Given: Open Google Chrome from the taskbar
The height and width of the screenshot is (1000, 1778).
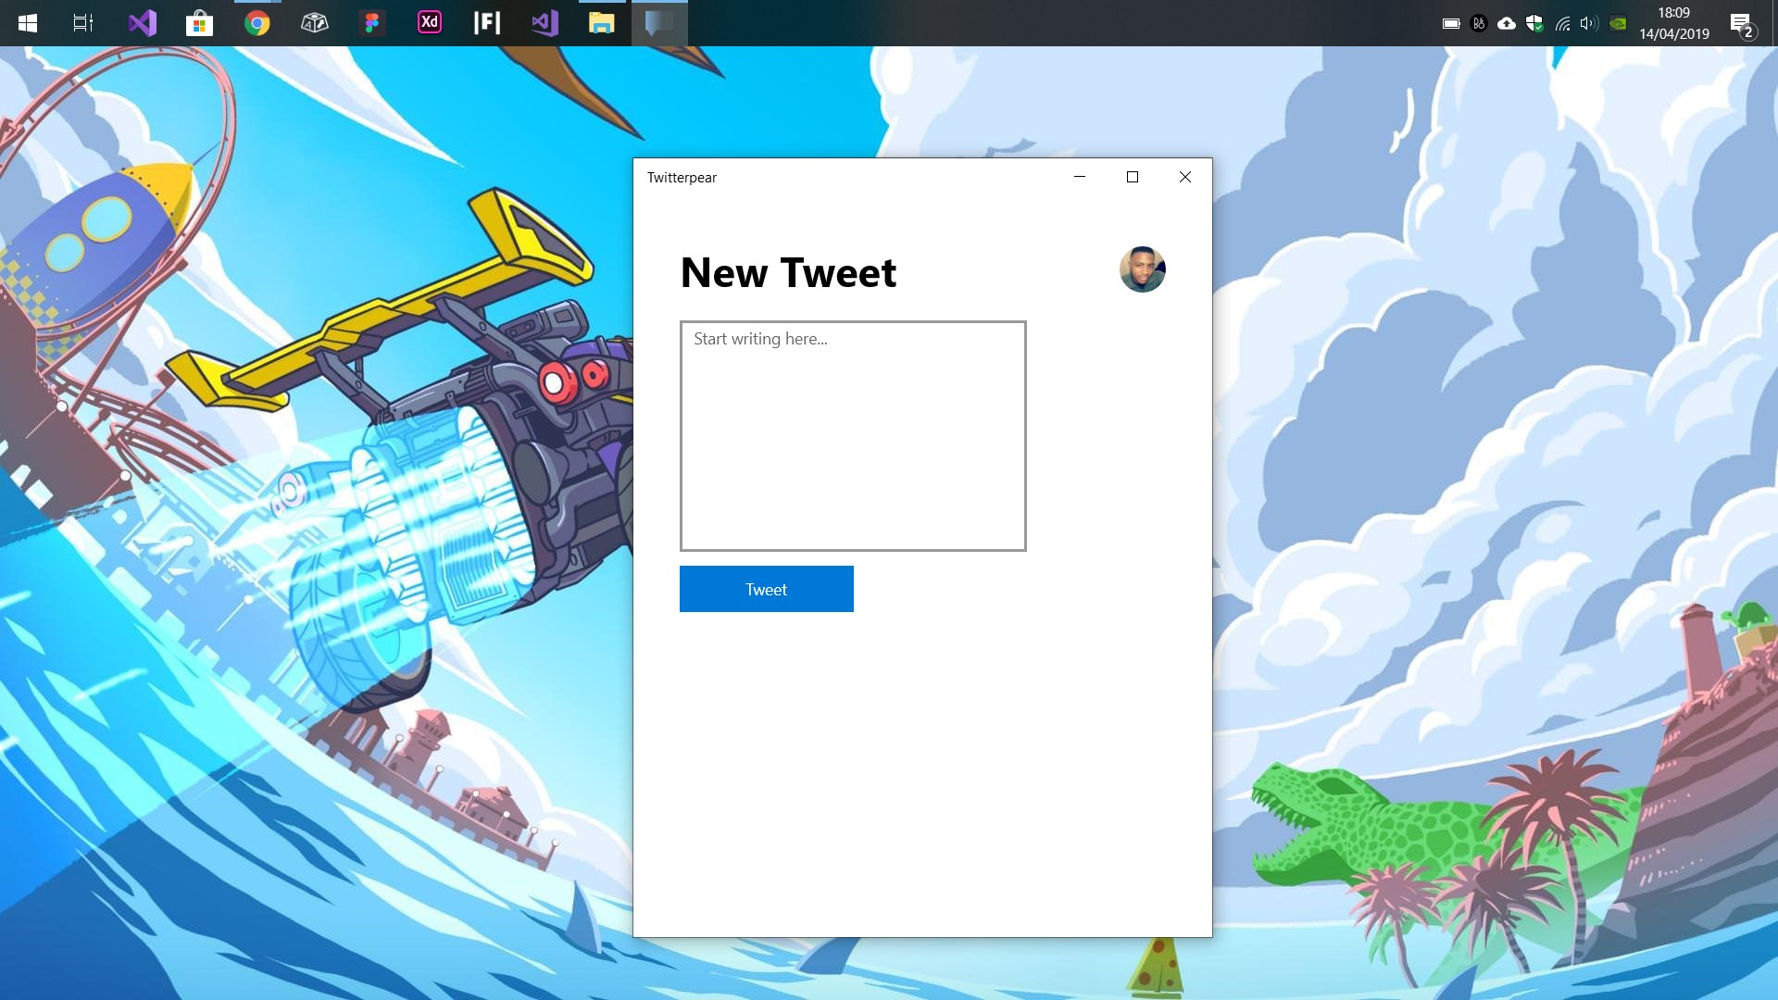Looking at the screenshot, I should tap(257, 23).
